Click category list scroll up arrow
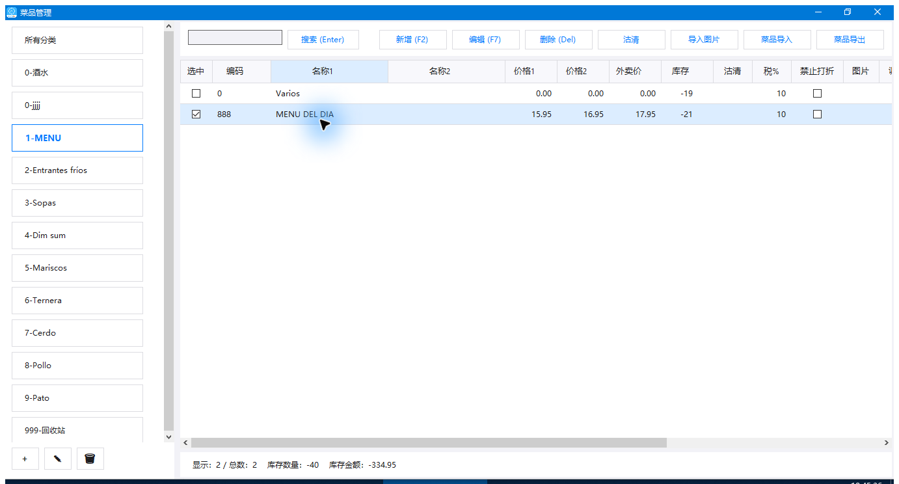Image resolution: width=899 pixels, height=484 pixels. point(169,27)
